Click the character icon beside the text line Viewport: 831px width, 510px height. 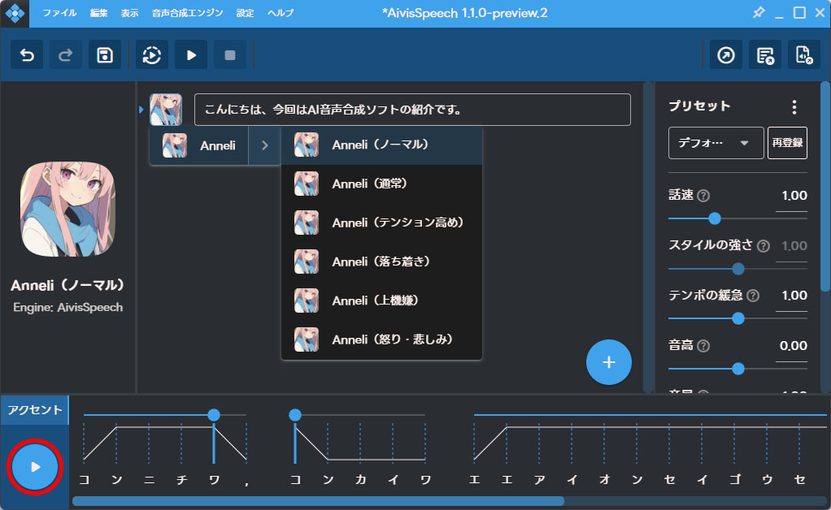pyautogui.click(x=166, y=110)
